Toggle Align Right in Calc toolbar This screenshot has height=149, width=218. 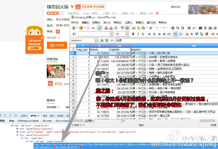coord(159,34)
